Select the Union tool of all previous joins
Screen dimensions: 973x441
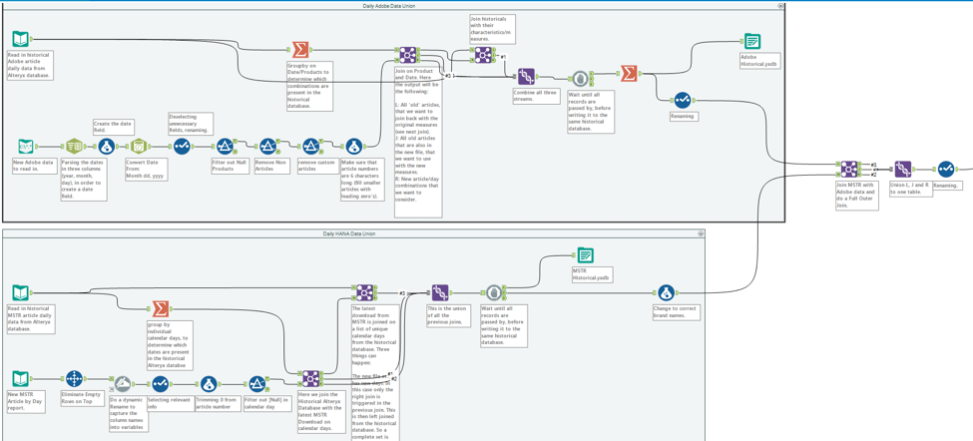[x=440, y=292]
